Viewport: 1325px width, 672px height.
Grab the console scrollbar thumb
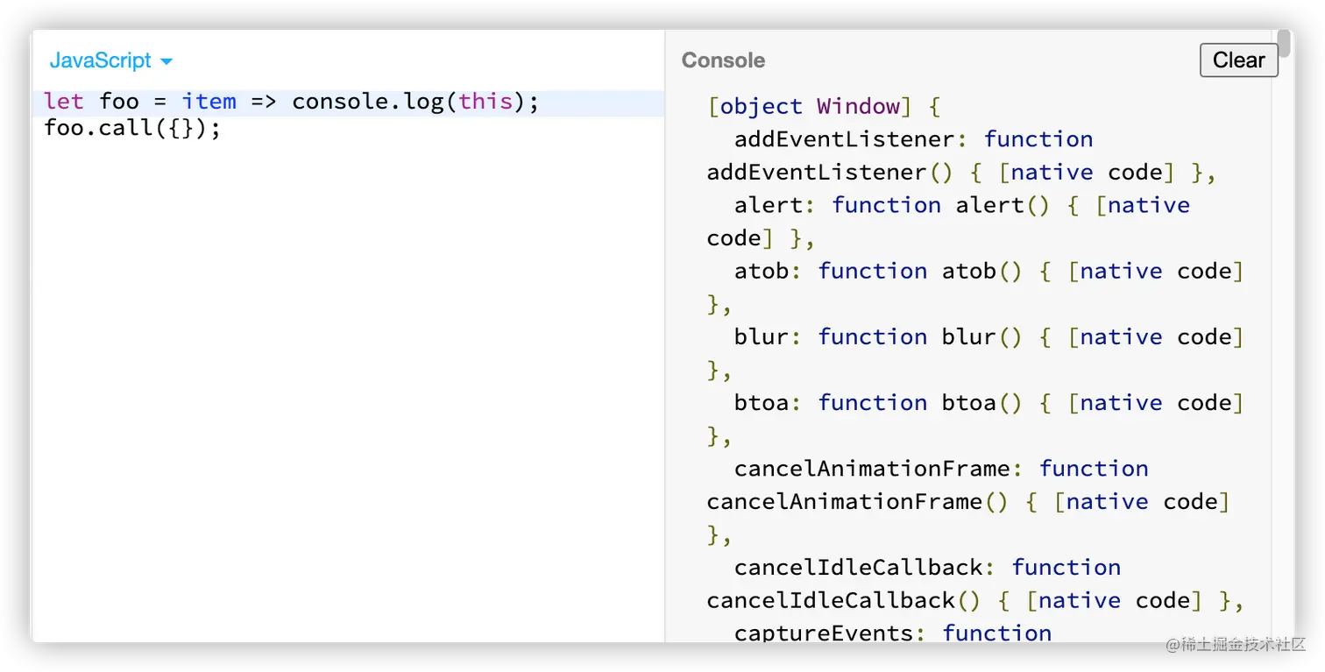point(1284,43)
